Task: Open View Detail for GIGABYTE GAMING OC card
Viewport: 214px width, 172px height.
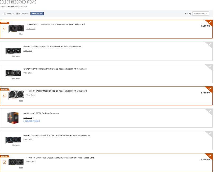Action: tap(28, 73)
